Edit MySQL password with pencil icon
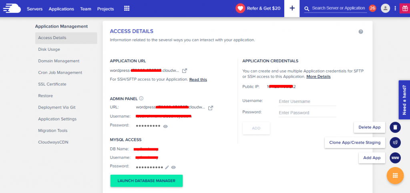 click(167, 167)
